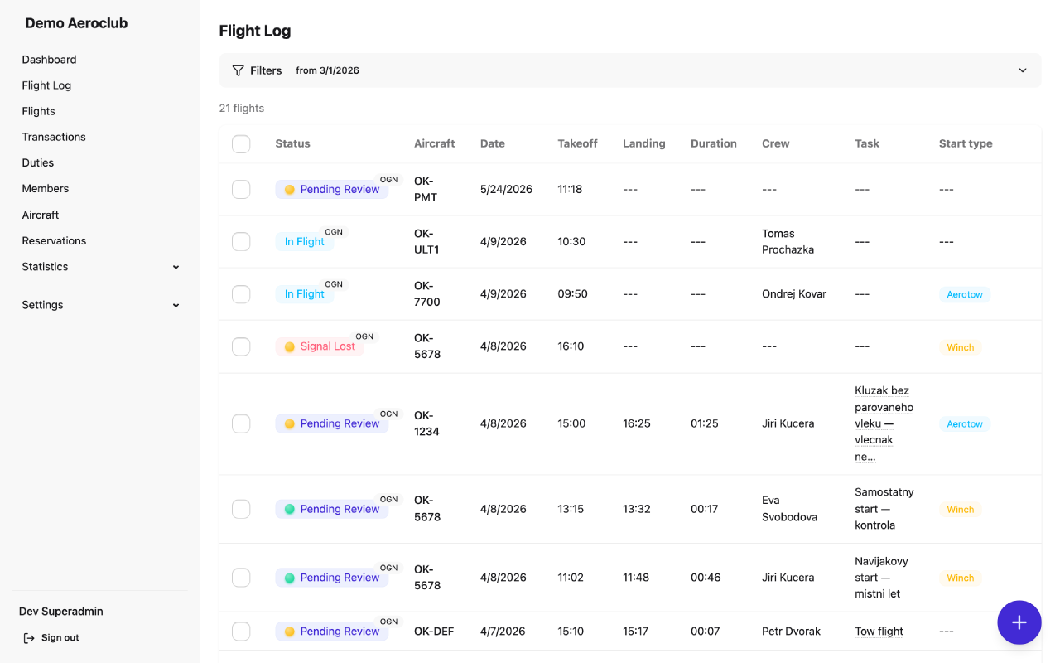The image size is (1060, 663).
Task: Toggle the select-all checkbox in header
Action: pyautogui.click(x=241, y=144)
